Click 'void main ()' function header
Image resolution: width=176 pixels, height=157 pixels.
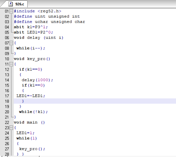click(x=29, y=122)
